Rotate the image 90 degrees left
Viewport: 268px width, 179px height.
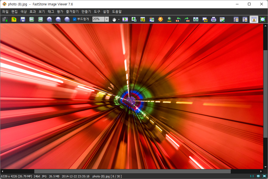click(178, 19)
